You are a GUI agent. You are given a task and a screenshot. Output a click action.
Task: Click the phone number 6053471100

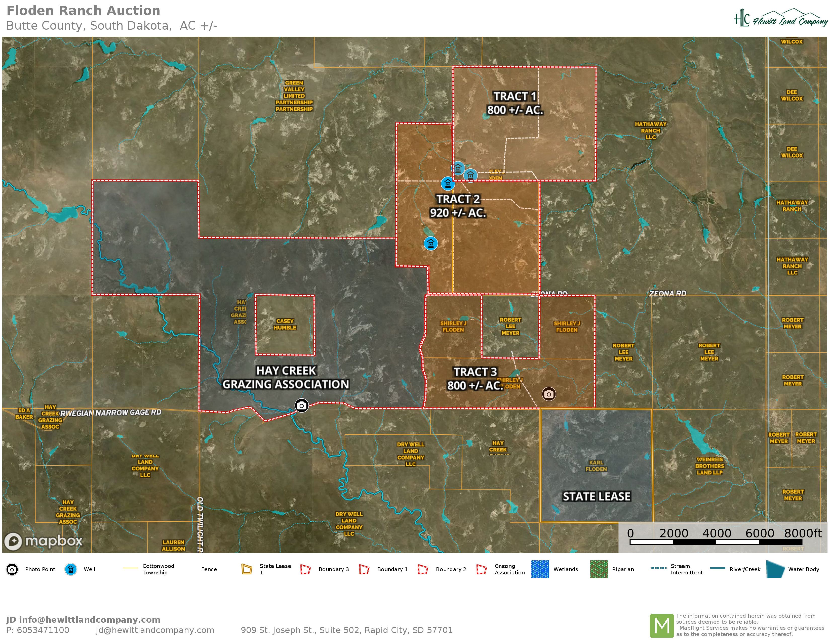pos(43,630)
